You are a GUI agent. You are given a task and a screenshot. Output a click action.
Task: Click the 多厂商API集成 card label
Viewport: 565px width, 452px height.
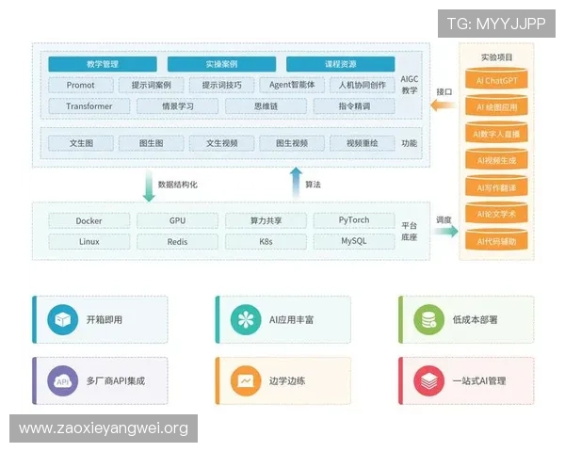[116, 381]
